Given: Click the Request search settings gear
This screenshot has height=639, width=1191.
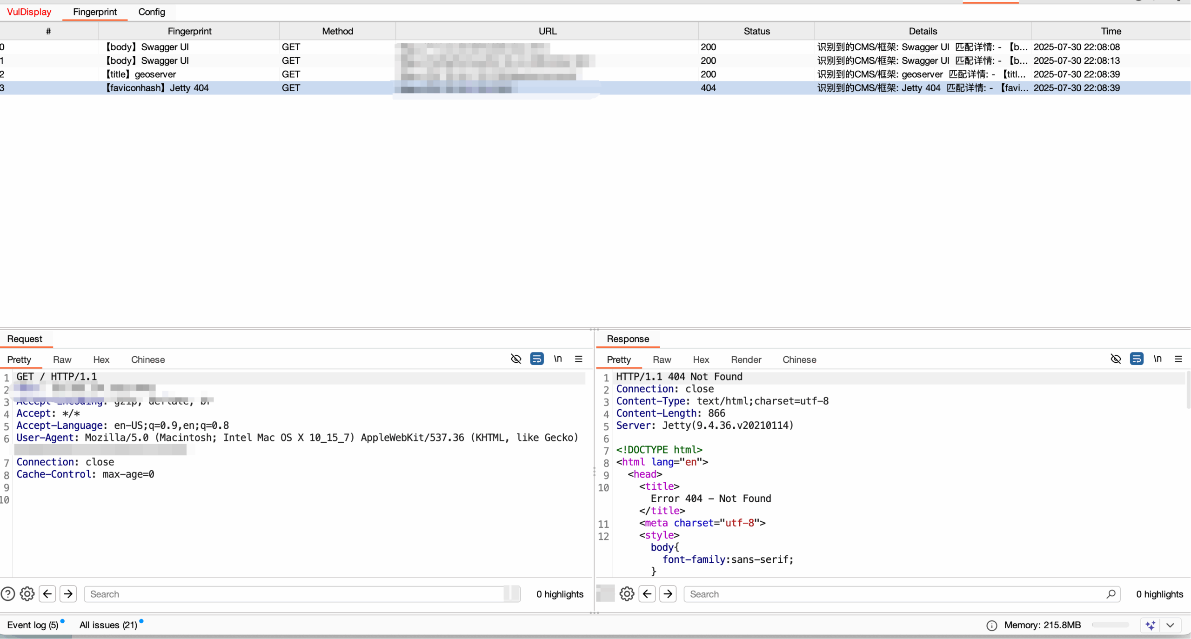Looking at the screenshot, I should tap(27, 594).
